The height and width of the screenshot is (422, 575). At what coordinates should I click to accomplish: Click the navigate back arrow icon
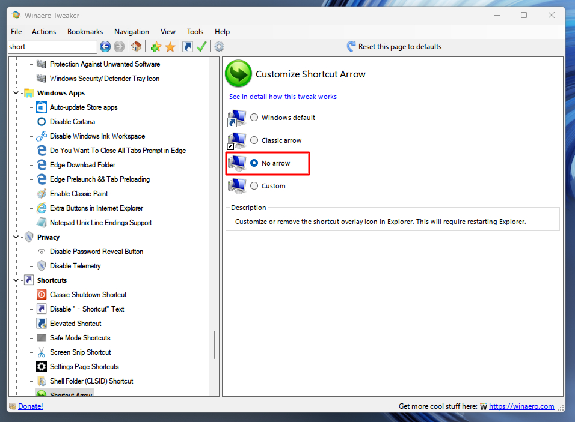pos(105,46)
